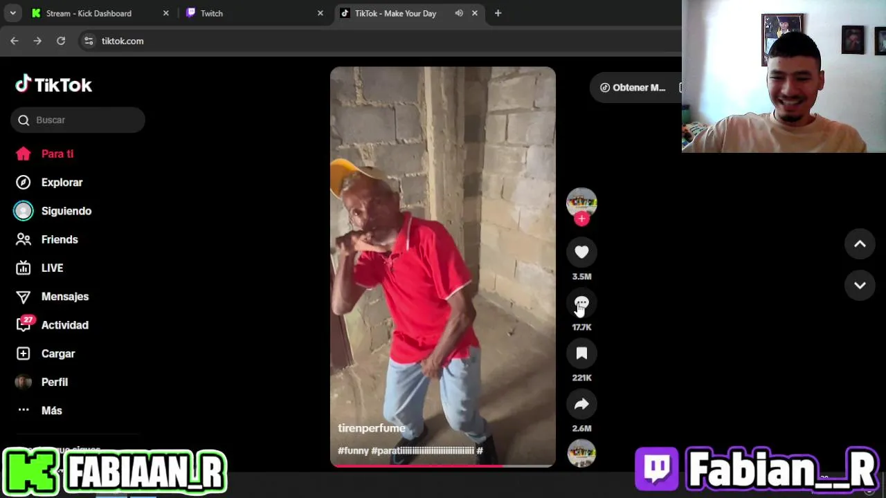The image size is (886, 498).
Task: Click the avatar icon beside Siguiendo
Action: coord(24,211)
